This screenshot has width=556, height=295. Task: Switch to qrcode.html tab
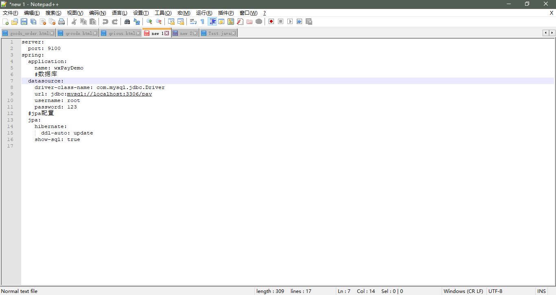coord(79,33)
